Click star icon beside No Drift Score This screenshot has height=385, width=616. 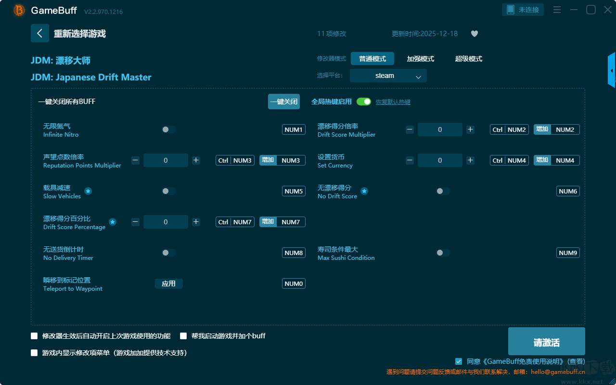coord(364,191)
